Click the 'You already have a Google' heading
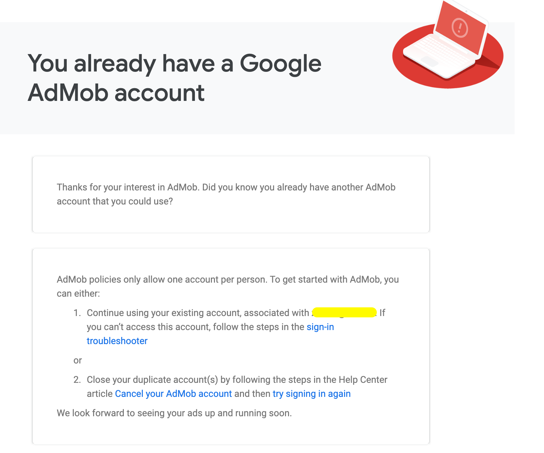This screenshot has width=544, height=453. coord(174,63)
